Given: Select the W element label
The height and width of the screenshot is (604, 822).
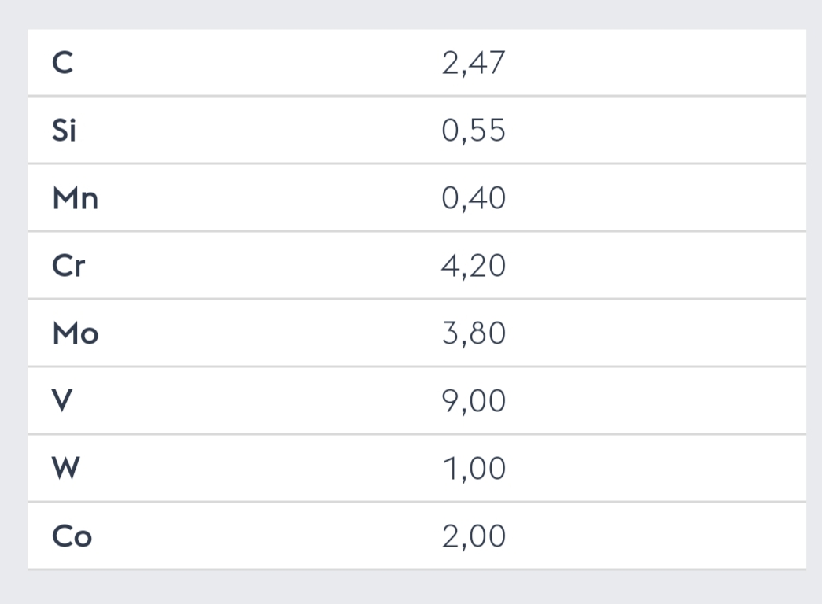Looking at the screenshot, I should 65,468.
